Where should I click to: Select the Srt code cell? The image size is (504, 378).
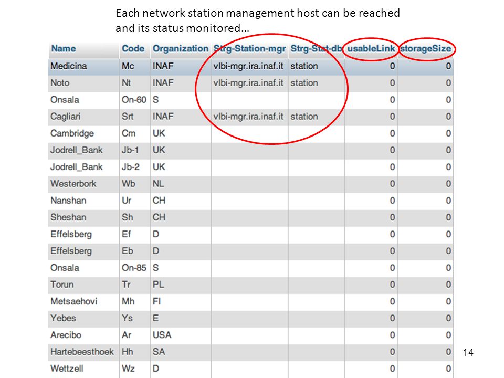[x=128, y=117]
